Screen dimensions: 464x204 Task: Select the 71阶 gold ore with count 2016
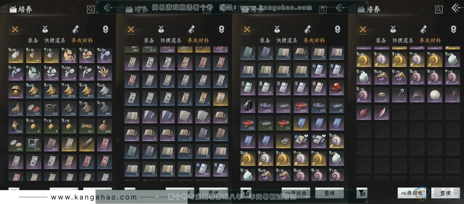click(69, 91)
